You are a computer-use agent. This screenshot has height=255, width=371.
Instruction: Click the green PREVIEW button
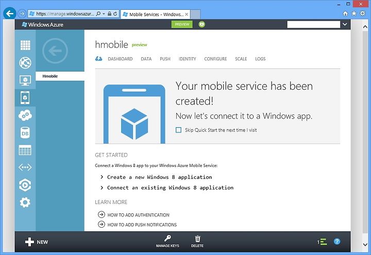pos(182,24)
